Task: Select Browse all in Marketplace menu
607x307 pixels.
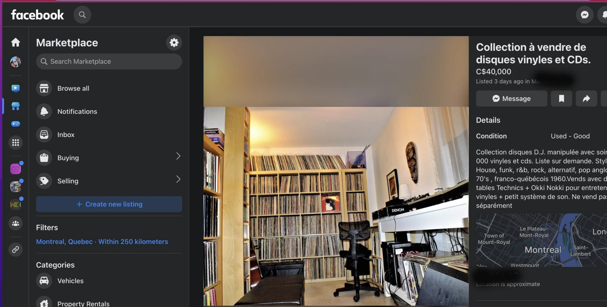Action: [x=73, y=88]
